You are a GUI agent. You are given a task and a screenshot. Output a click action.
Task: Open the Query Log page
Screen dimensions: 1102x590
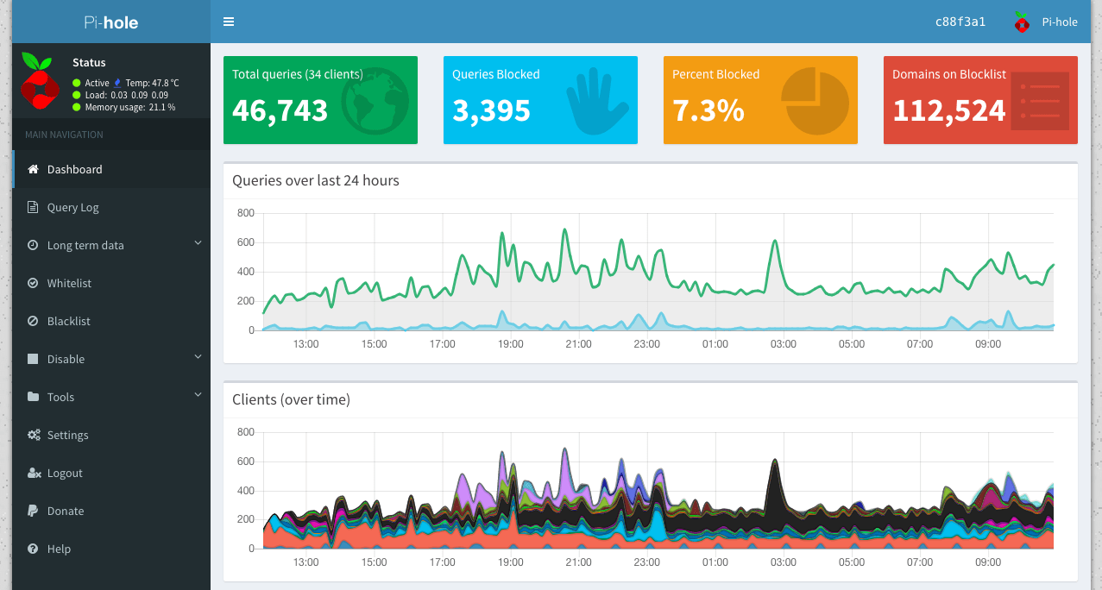pyautogui.click(x=73, y=208)
